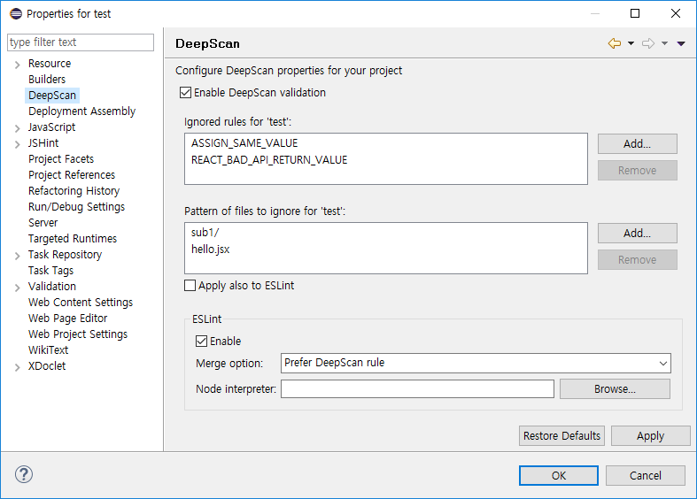Click the back navigation arrow icon
This screenshot has height=499, width=697.
(x=615, y=43)
